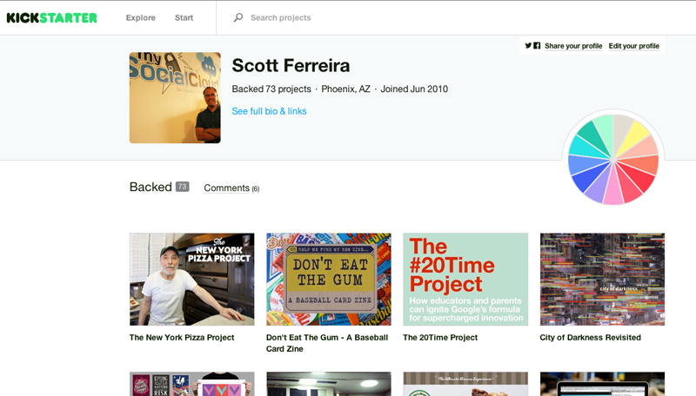
Task: Click the cyan slice of category wheel
Action: point(585,148)
